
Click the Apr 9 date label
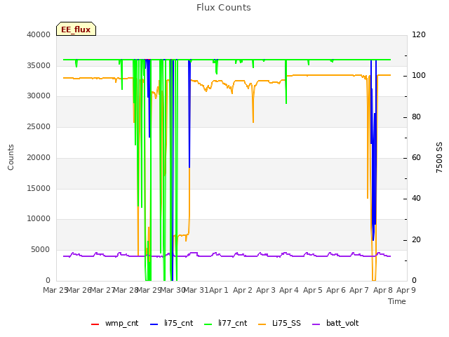[x=406, y=290]
